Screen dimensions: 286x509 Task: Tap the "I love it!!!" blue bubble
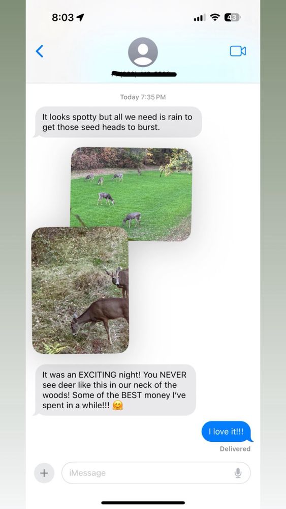(x=226, y=432)
